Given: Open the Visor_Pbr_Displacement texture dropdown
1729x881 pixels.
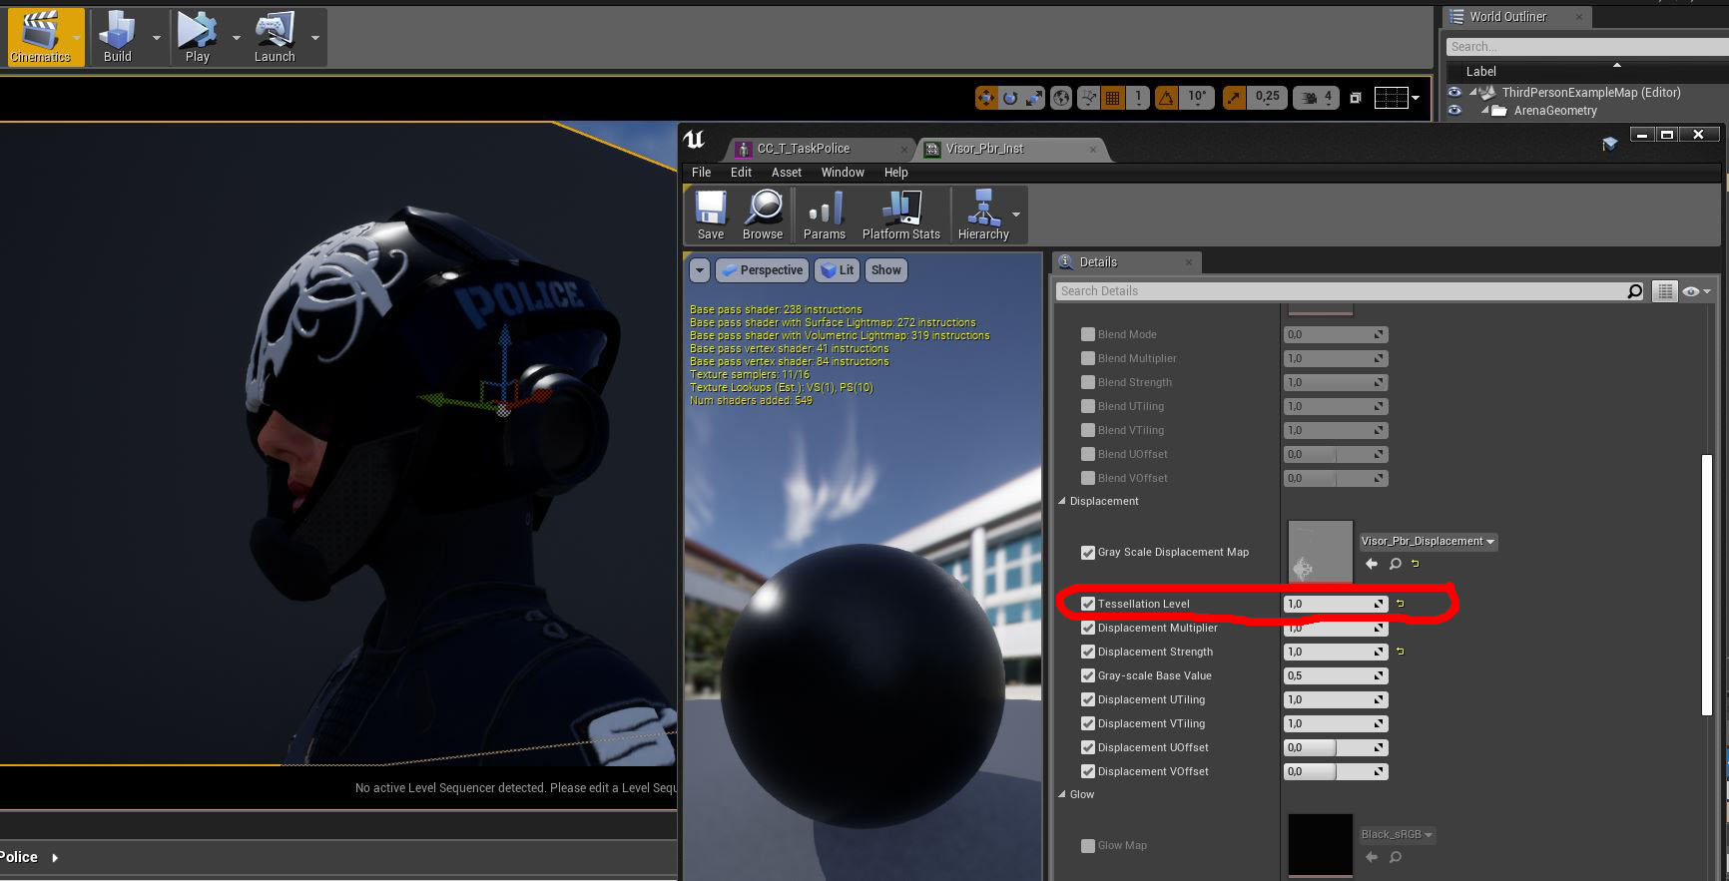Looking at the screenshot, I should (x=1428, y=541).
